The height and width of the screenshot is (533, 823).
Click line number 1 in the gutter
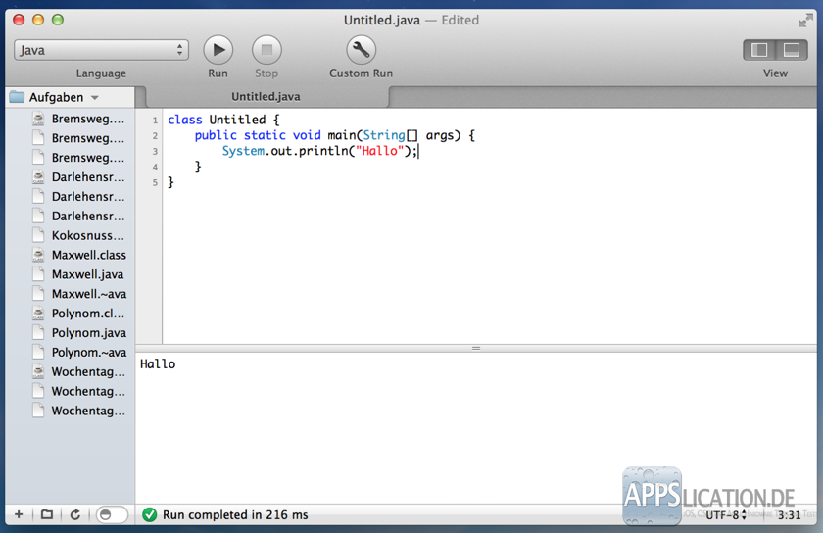coord(155,121)
